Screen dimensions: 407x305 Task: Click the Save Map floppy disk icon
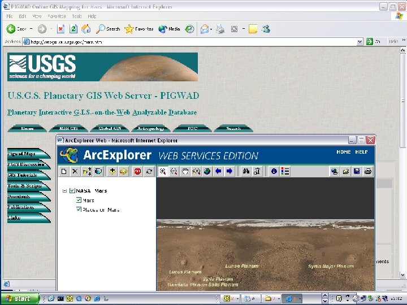point(357,171)
